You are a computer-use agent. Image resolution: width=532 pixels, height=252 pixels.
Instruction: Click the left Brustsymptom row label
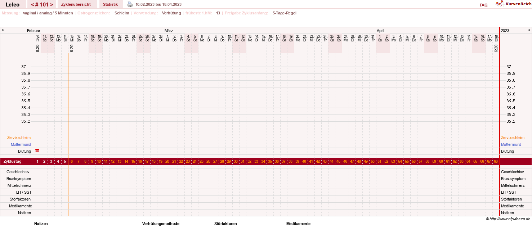coord(19,179)
